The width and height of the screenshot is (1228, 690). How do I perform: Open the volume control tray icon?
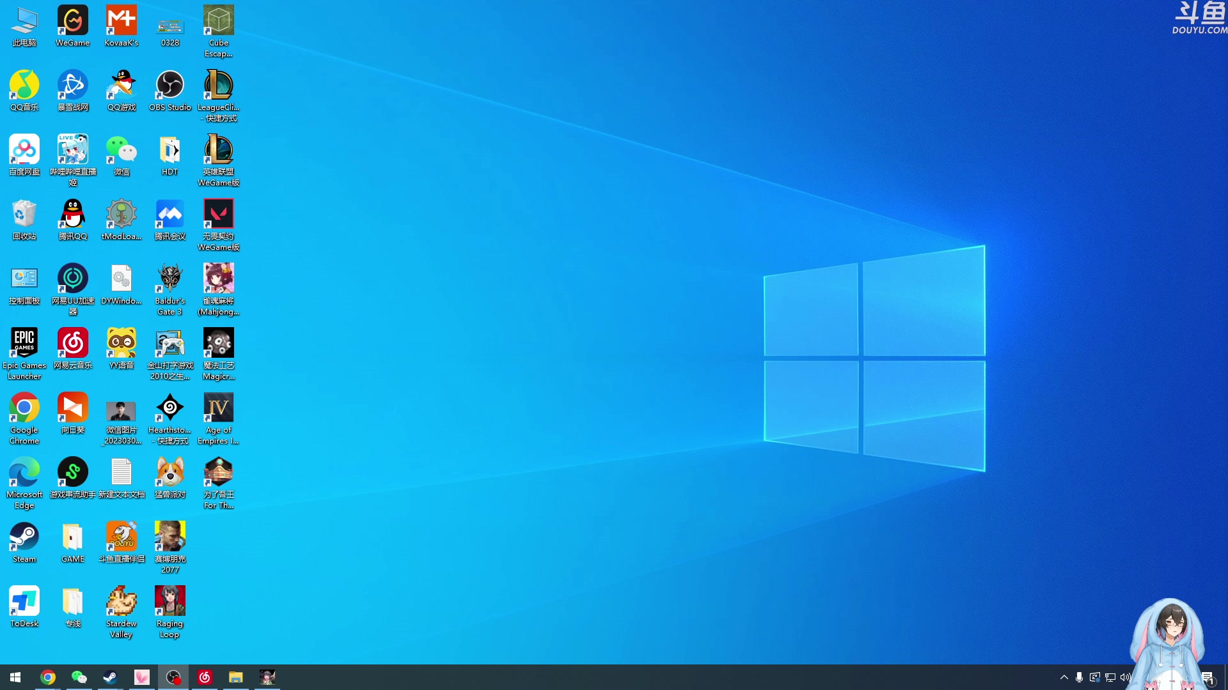(1126, 677)
